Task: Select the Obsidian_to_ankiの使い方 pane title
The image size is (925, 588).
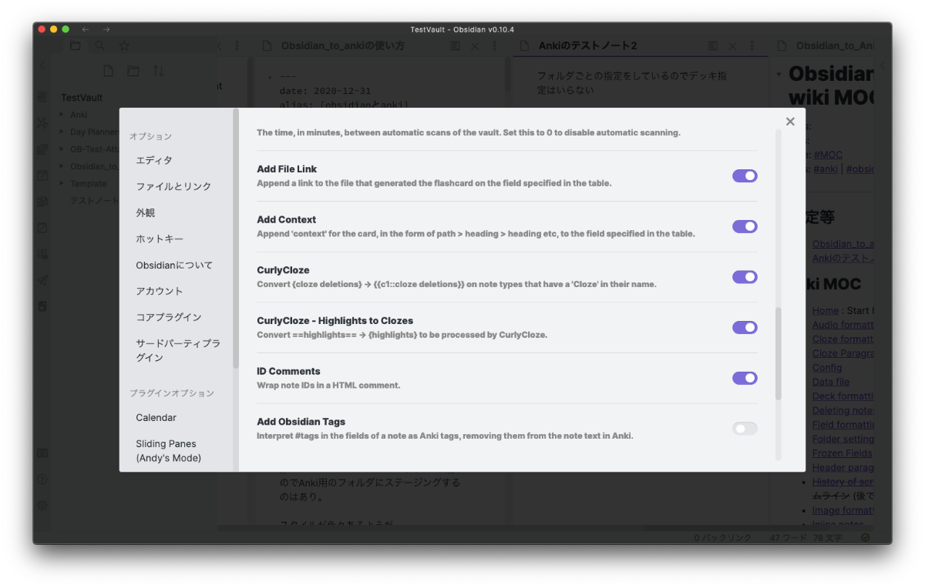Action: 343,46
